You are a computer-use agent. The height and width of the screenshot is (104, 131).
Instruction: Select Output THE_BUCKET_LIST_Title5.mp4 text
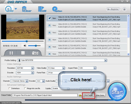(x=106, y=48)
